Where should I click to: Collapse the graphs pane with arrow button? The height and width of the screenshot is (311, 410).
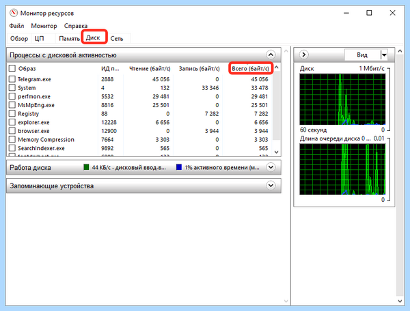tap(304, 55)
